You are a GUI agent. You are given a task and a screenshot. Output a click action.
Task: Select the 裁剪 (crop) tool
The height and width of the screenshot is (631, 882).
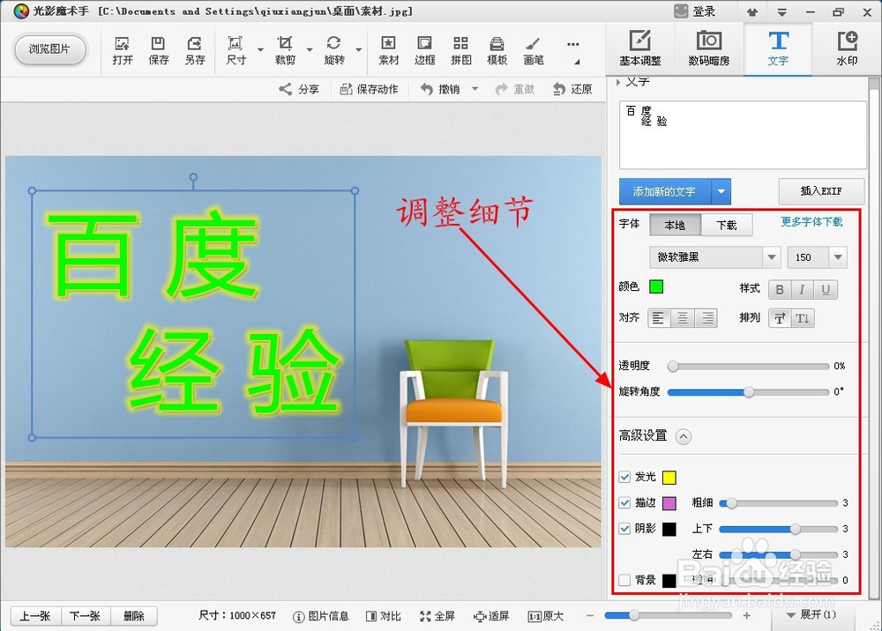[285, 50]
